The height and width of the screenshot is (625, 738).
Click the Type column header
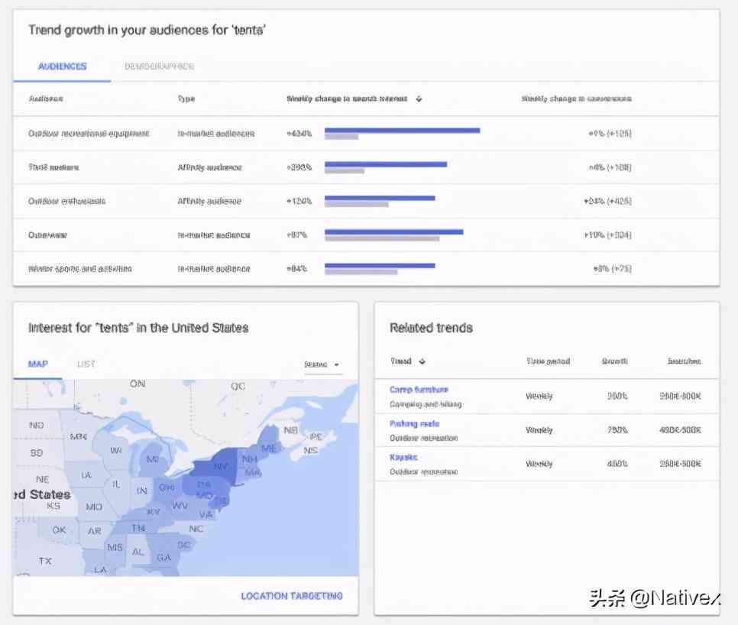tap(186, 99)
